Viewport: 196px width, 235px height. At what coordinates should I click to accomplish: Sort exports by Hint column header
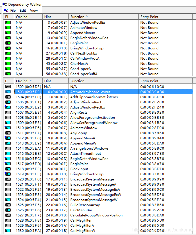click(55, 81)
